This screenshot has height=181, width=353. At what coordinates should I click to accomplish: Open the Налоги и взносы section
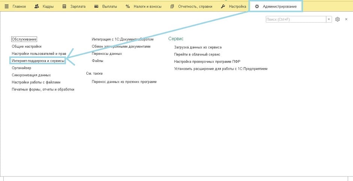pos(148,6)
